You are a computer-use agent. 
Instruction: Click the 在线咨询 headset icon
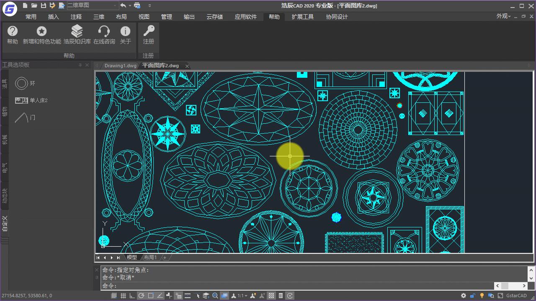104,31
